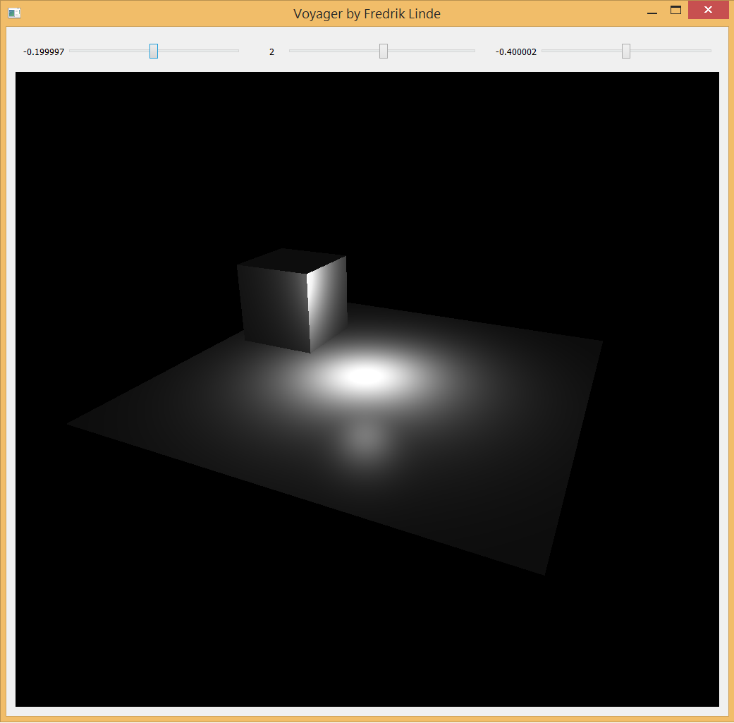Click the far right end of the third slider track
This screenshot has height=723, width=734.
(x=709, y=51)
